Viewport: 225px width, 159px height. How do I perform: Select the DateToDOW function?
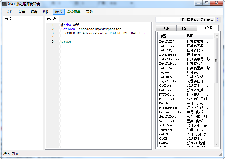(167, 41)
